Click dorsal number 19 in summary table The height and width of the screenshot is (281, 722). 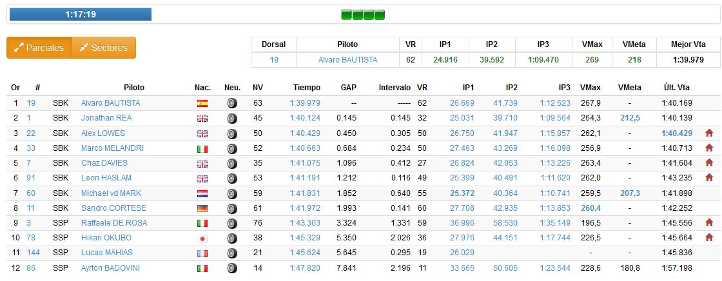point(274,60)
